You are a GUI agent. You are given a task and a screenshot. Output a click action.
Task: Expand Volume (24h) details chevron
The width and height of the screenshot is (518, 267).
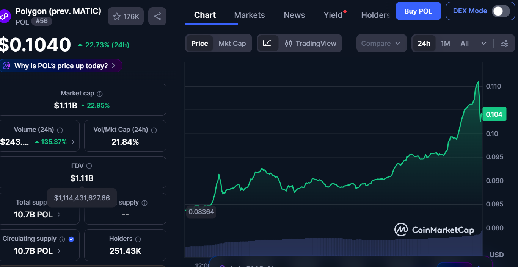click(x=73, y=142)
